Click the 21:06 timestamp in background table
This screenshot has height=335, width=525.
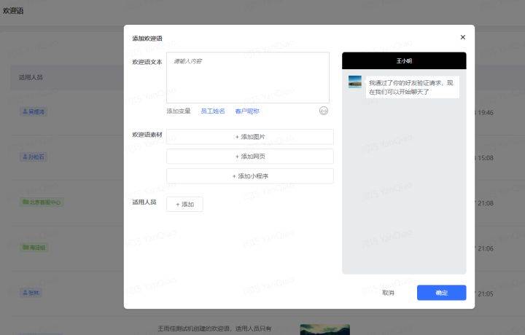point(486,248)
